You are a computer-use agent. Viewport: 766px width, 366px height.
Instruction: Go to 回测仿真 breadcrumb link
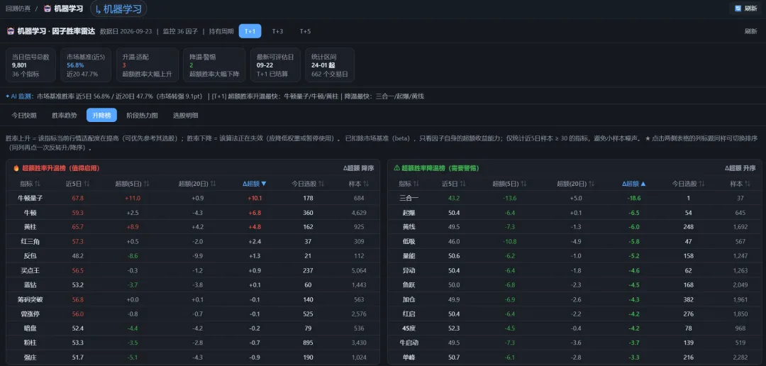pyautogui.click(x=18, y=9)
